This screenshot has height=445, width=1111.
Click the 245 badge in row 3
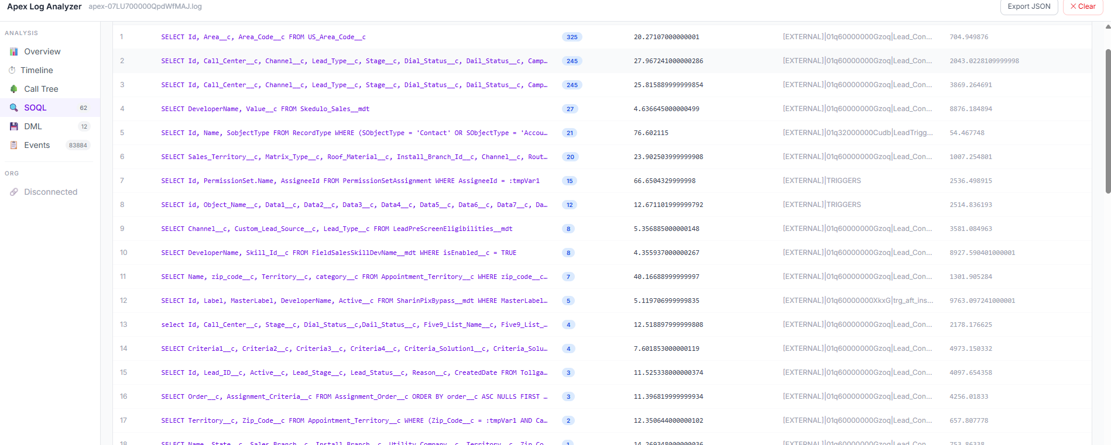coord(572,85)
